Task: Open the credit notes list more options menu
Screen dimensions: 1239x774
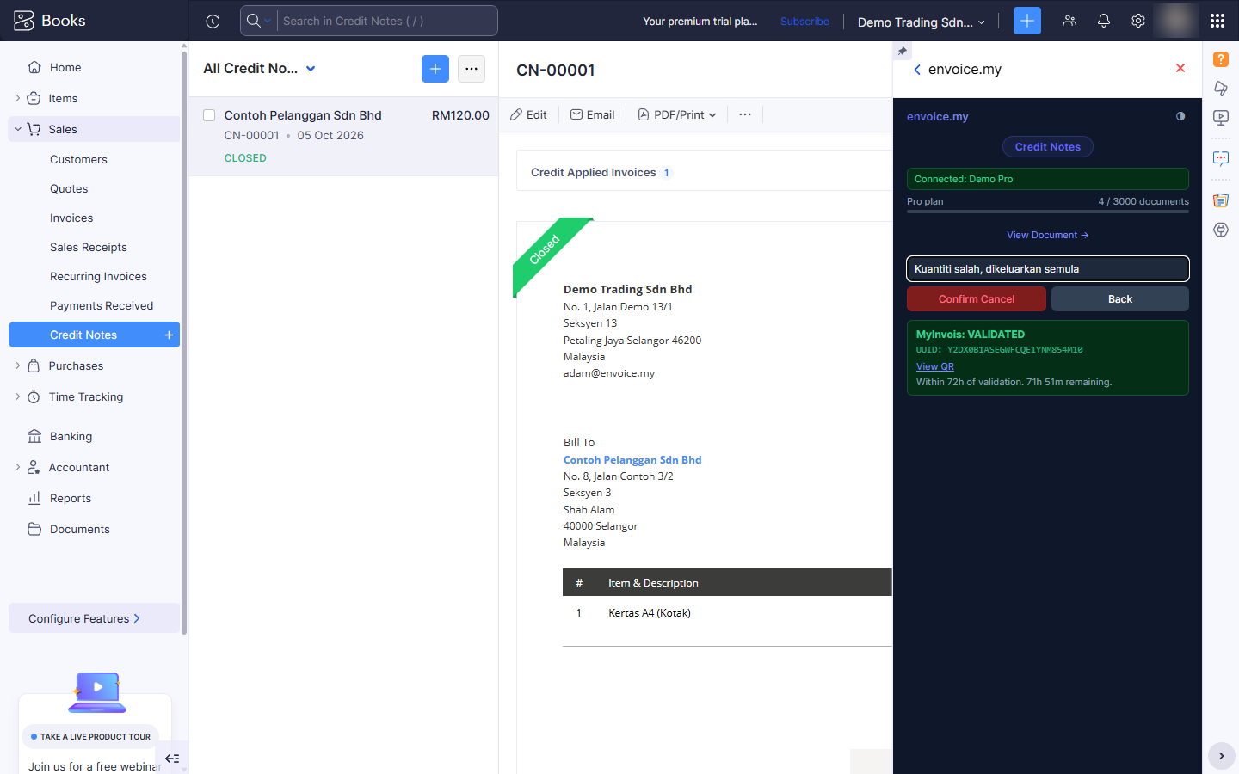Action: point(472,69)
